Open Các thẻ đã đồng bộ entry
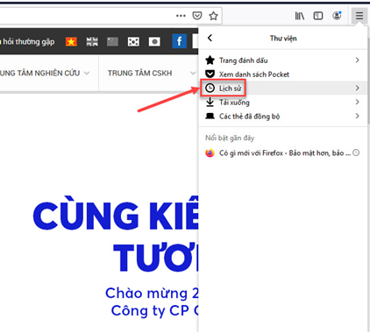 point(282,116)
